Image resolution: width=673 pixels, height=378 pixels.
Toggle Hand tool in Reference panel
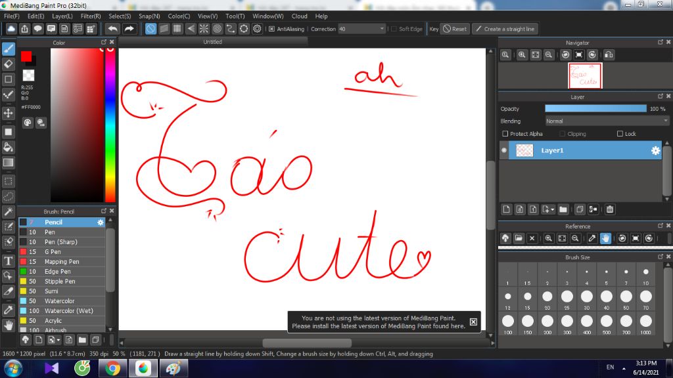click(x=605, y=238)
